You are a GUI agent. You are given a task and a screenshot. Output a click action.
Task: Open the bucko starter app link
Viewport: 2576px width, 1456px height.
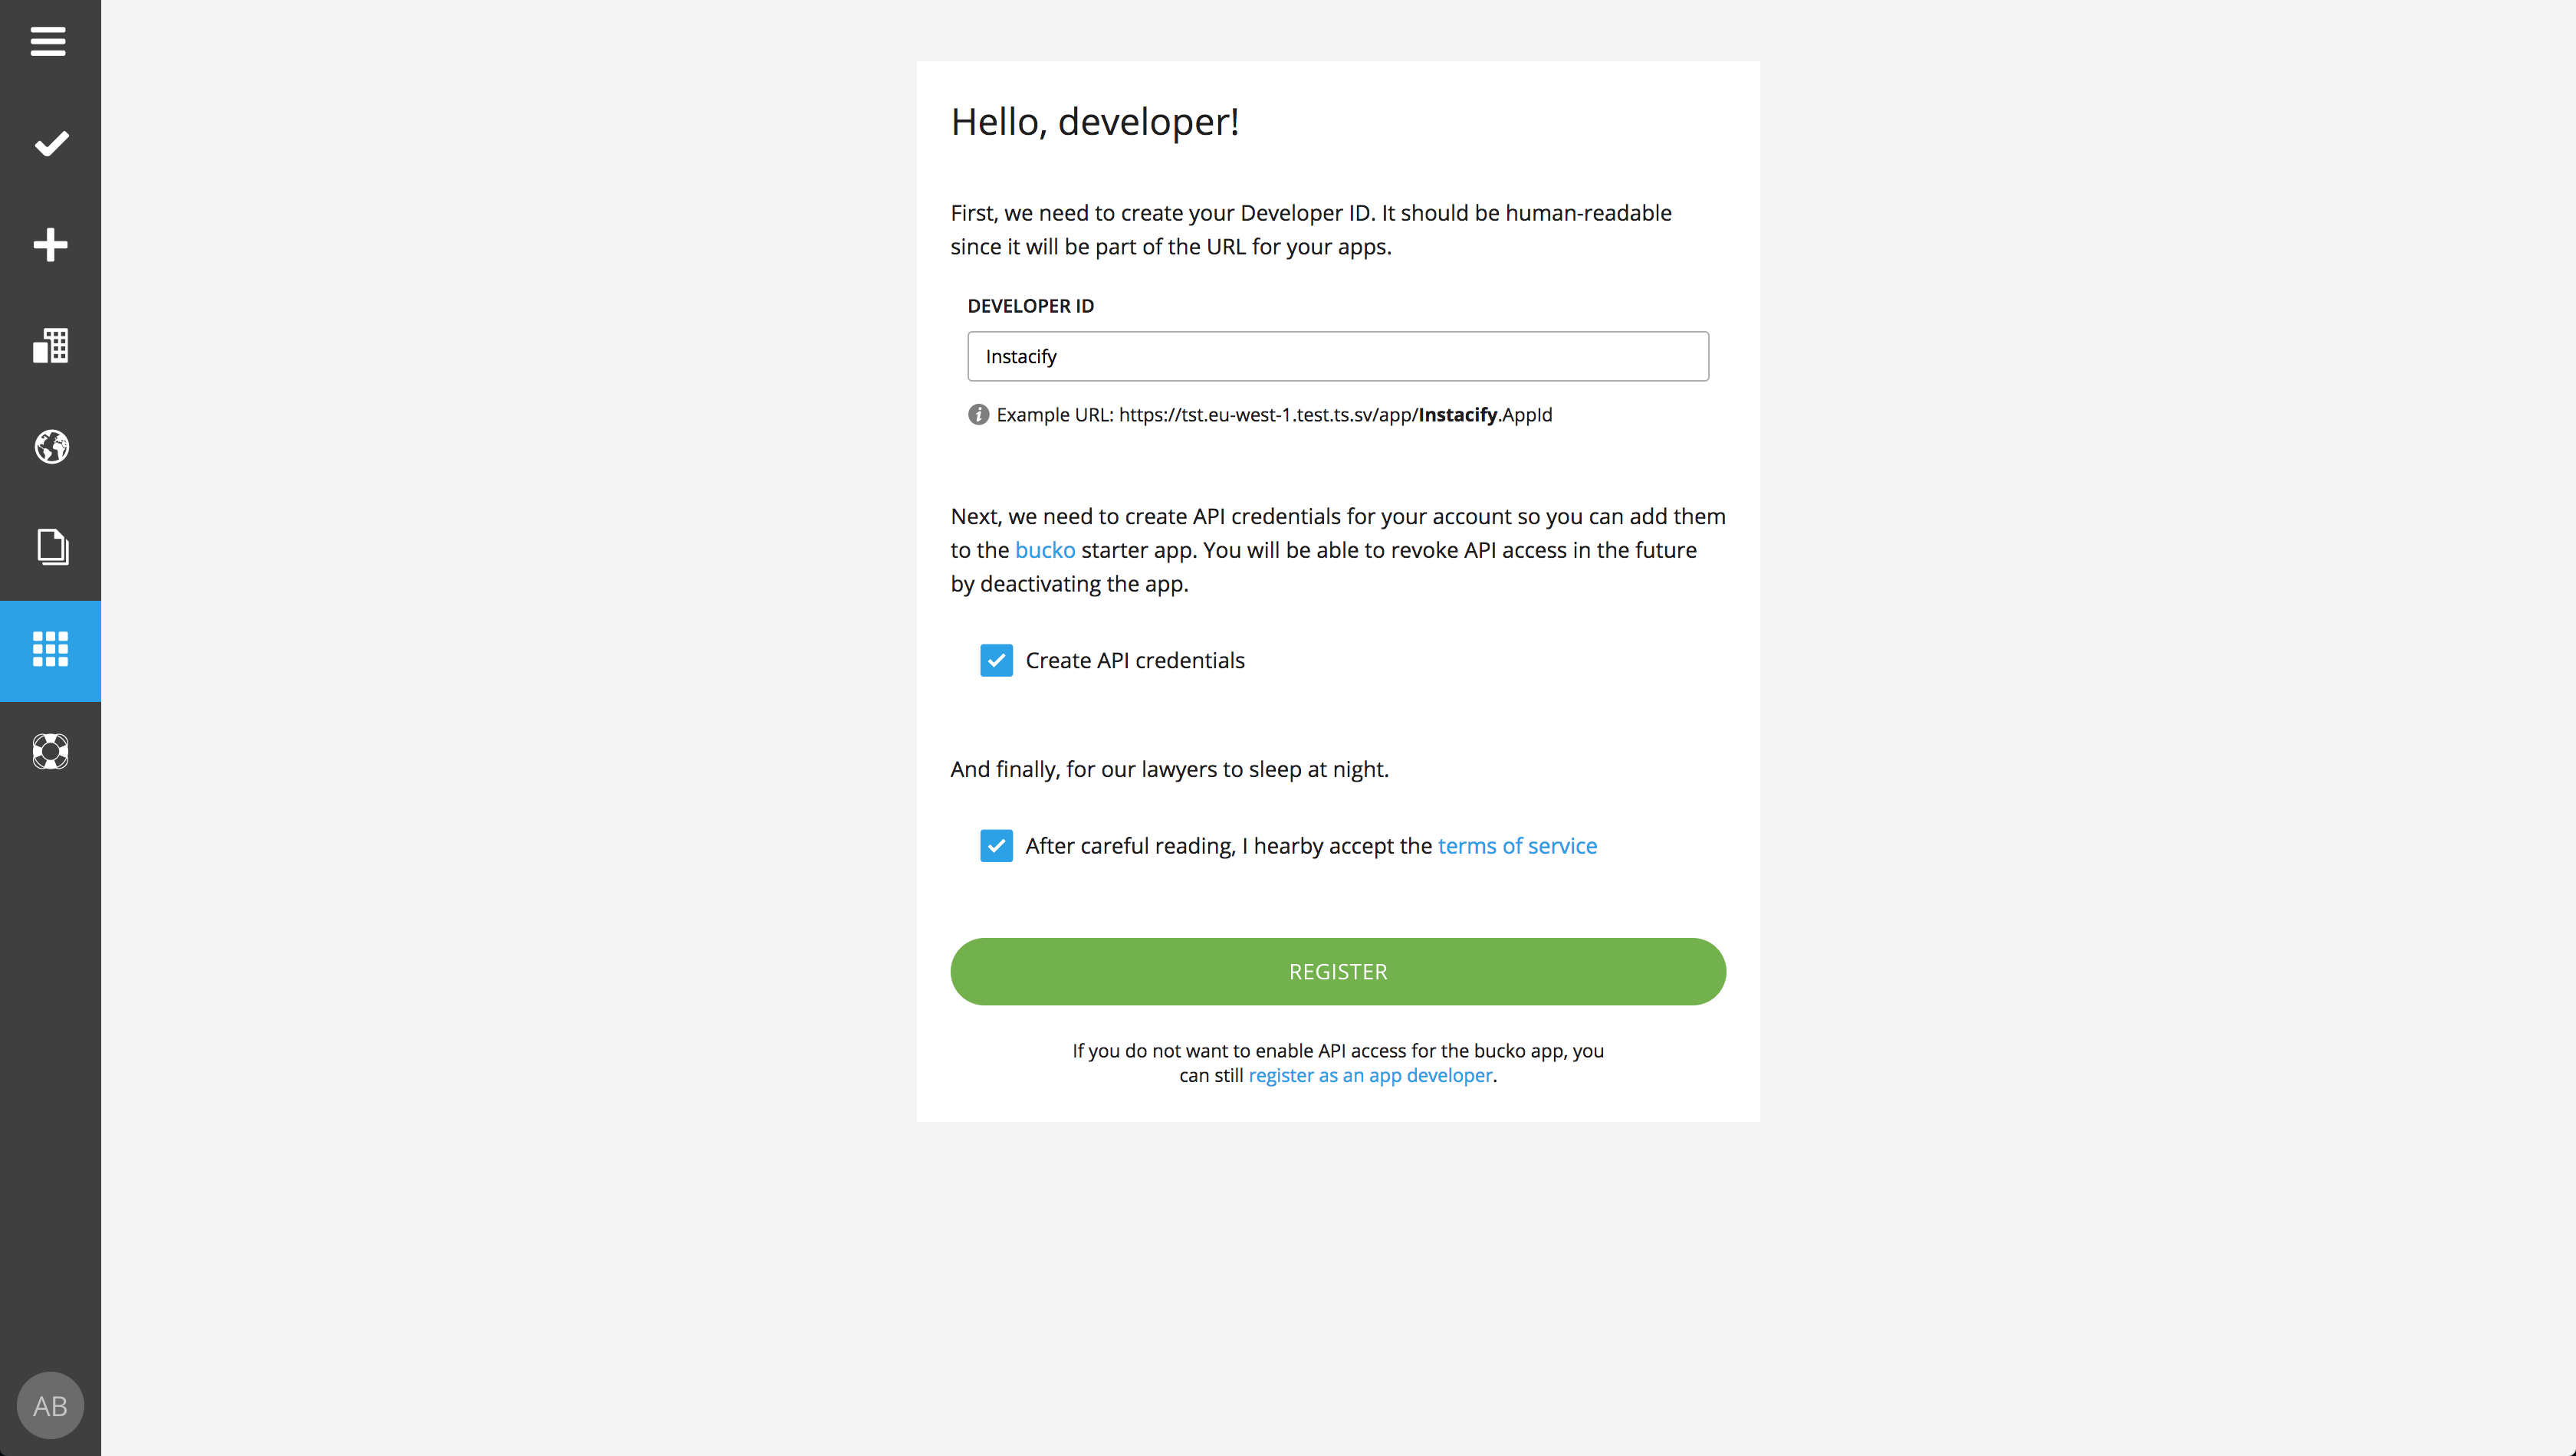pos(1044,550)
